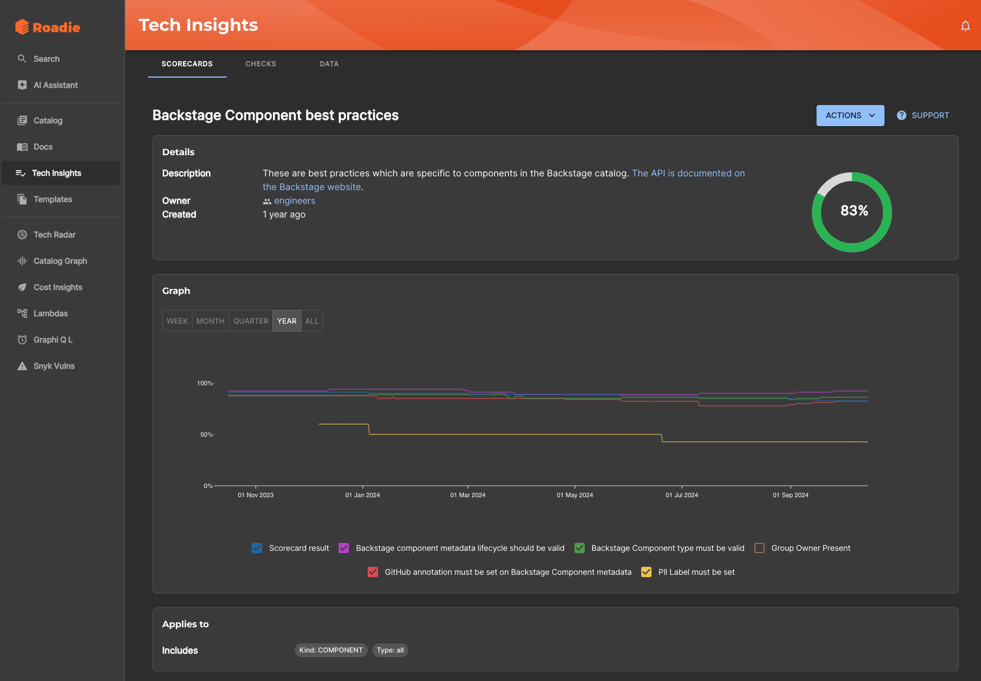
Task: Go to Cost Insights sidebar item
Action: click(61, 287)
